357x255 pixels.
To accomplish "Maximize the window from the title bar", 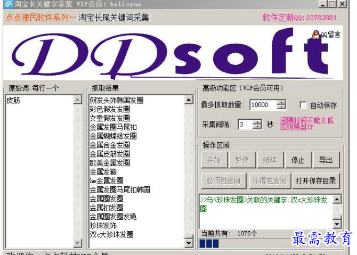I will [332, 4].
